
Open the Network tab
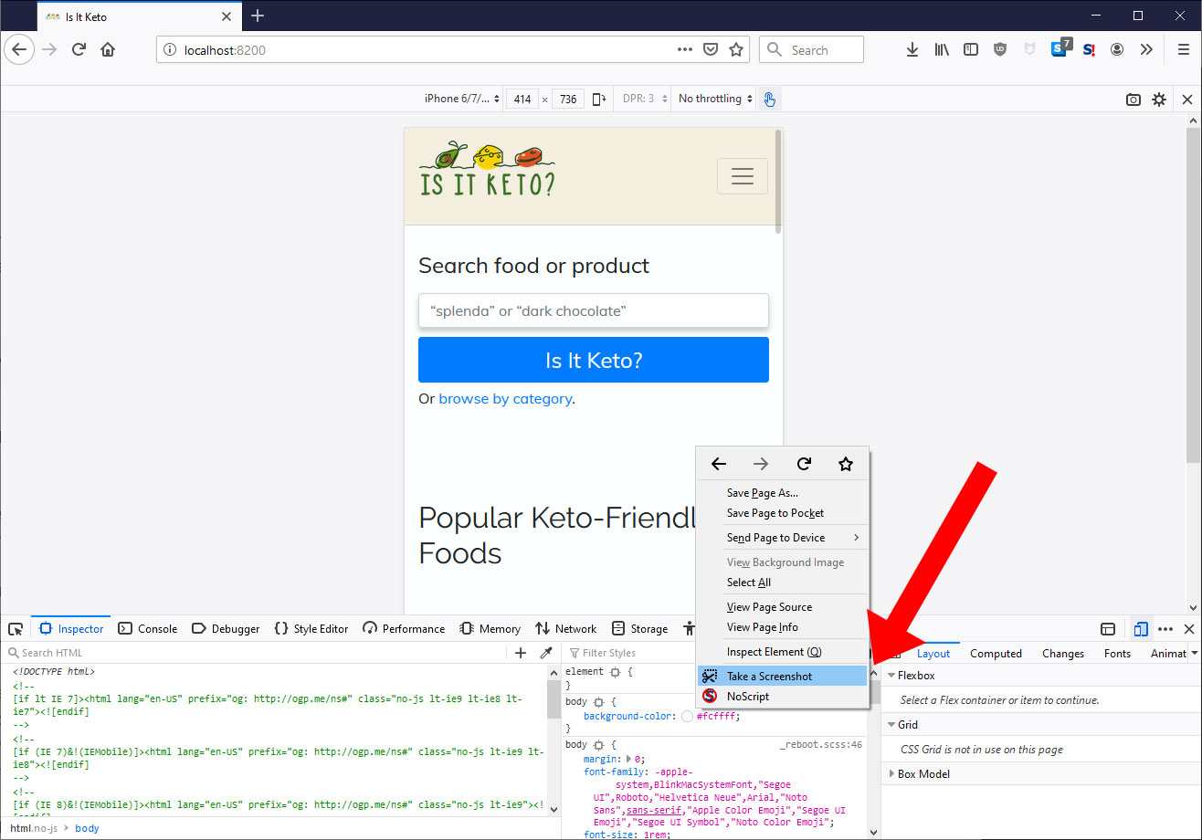pyautogui.click(x=565, y=629)
